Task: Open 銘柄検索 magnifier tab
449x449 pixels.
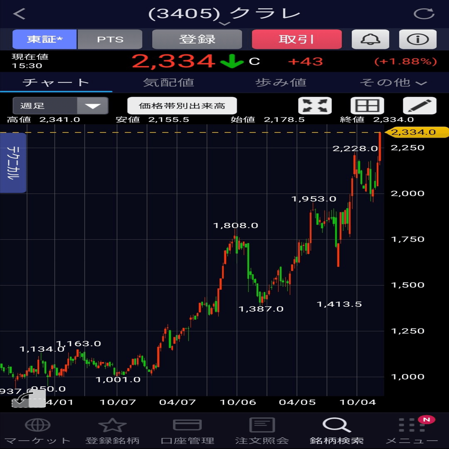Action: 337,431
